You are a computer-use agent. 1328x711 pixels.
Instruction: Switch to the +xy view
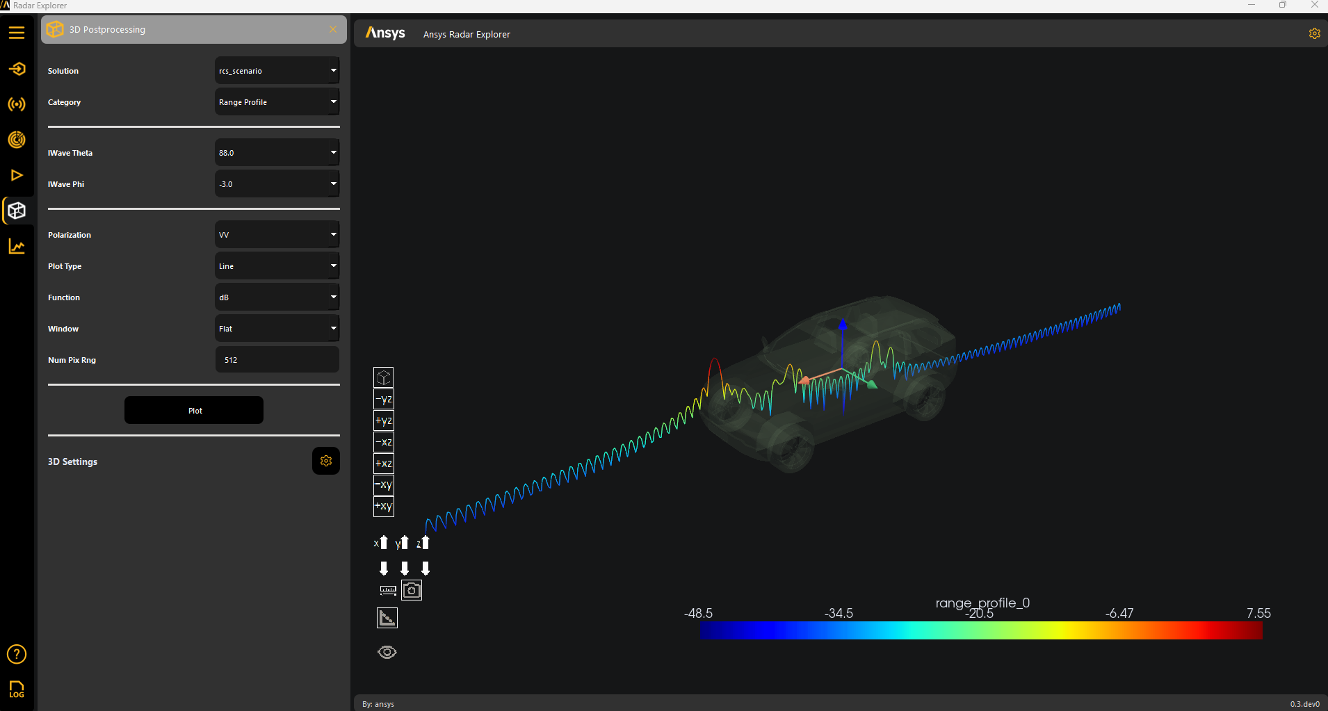coord(384,507)
